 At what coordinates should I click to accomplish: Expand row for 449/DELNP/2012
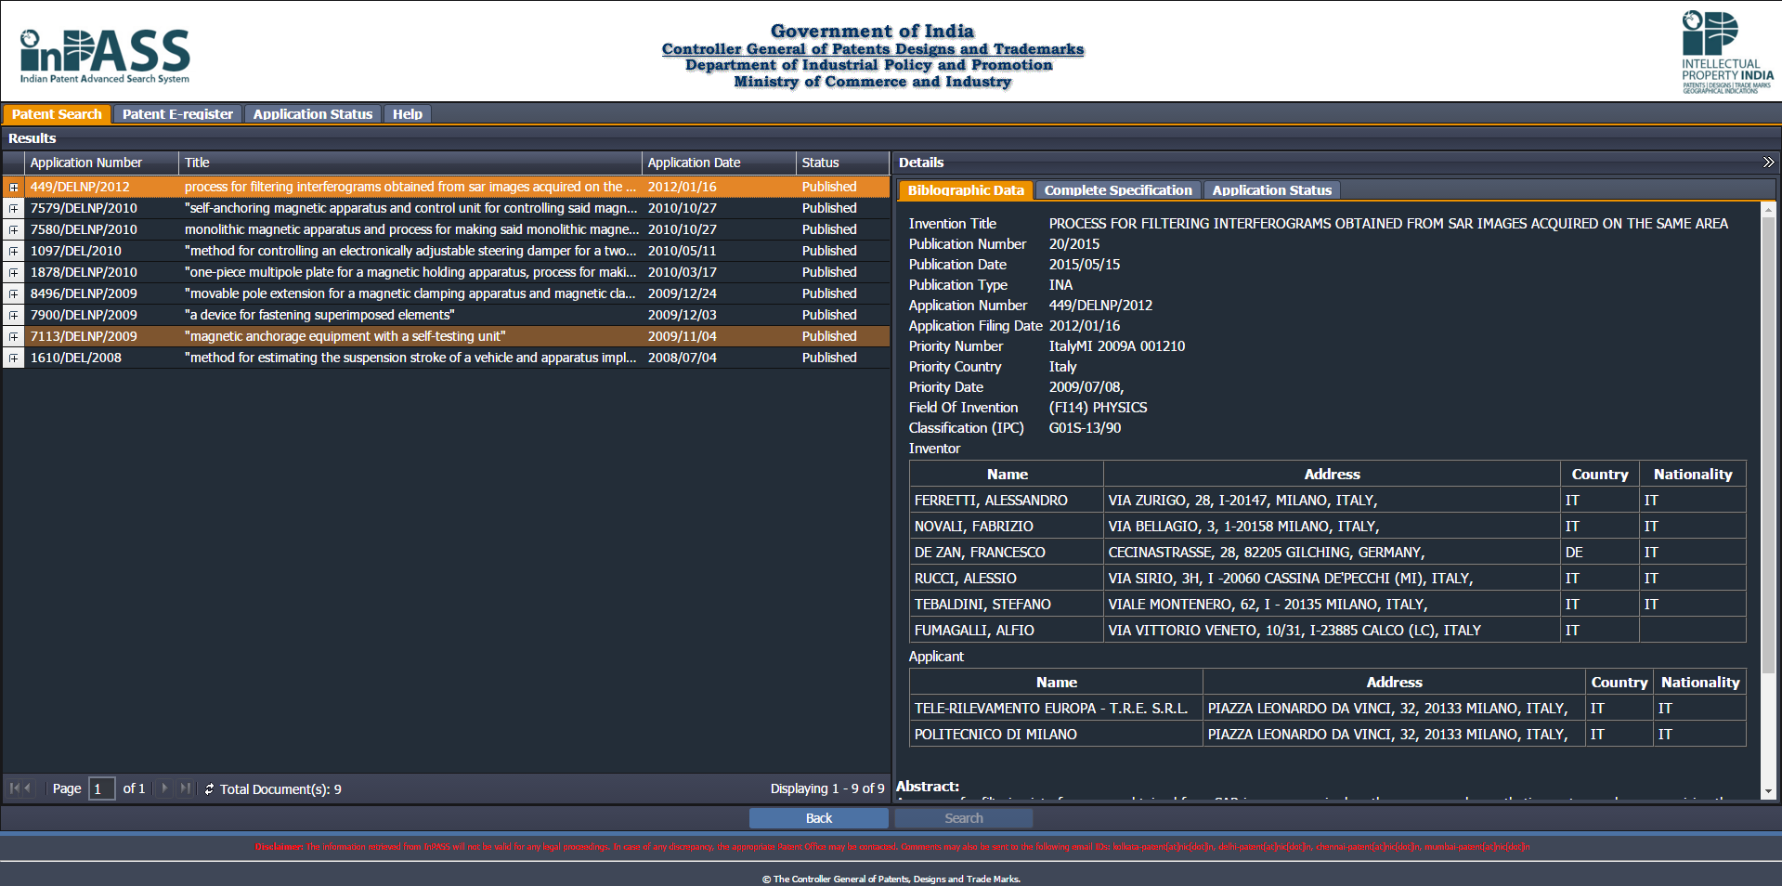14,188
